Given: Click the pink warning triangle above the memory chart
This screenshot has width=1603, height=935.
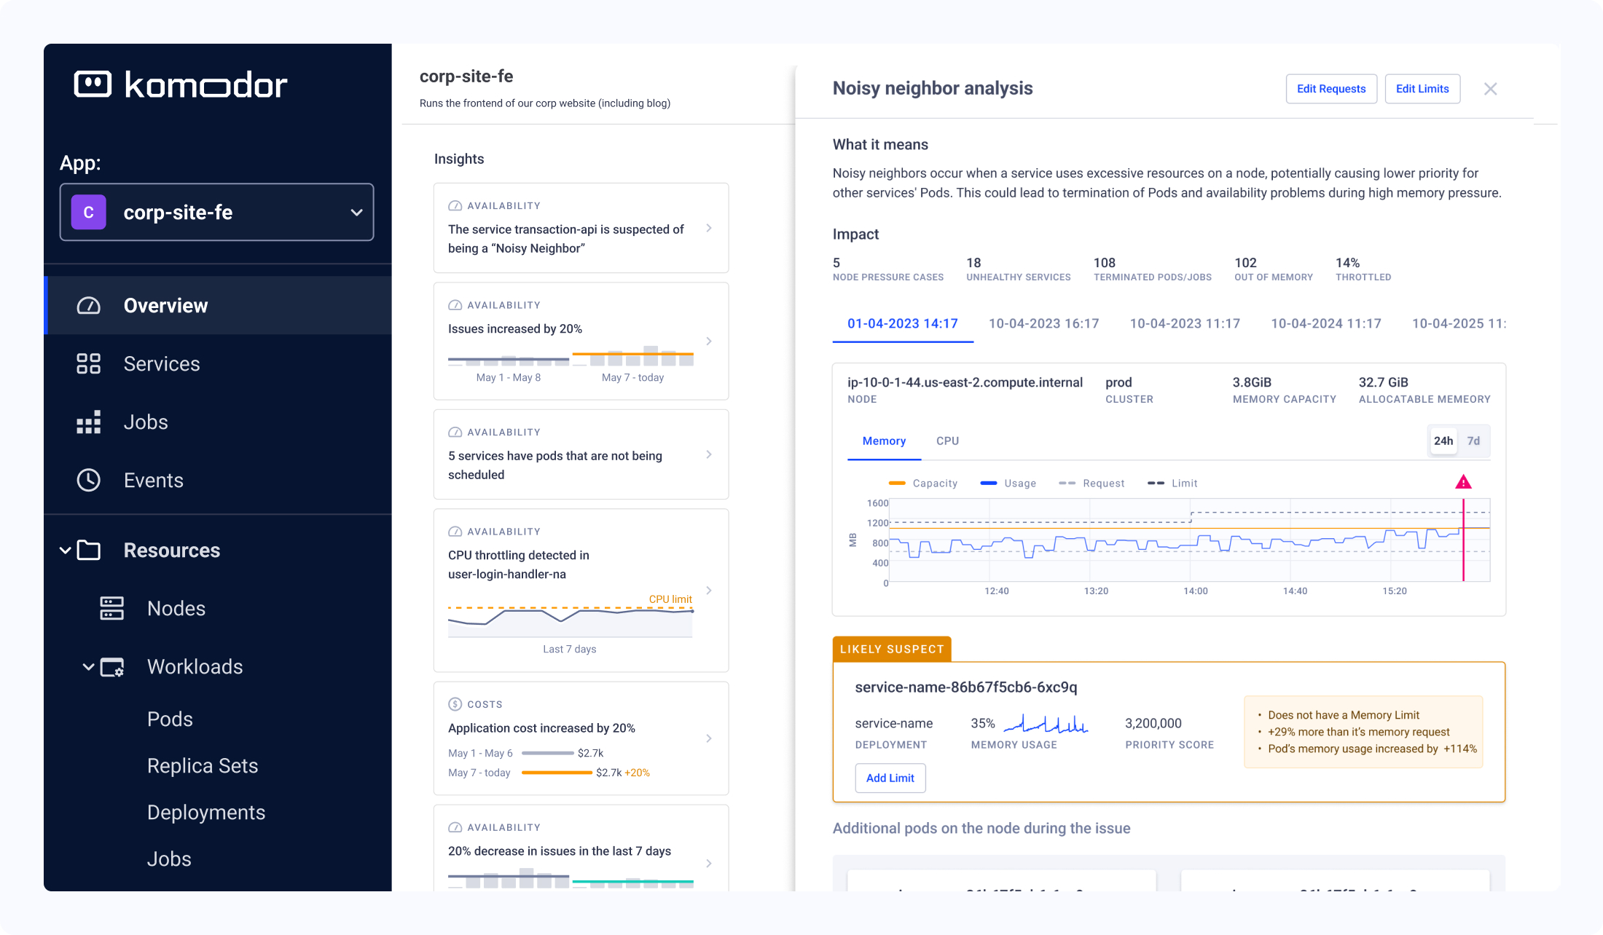Looking at the screenshot, I should 1463,482.
